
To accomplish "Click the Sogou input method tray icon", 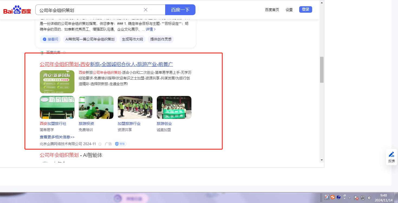I will tap(333, 197).
